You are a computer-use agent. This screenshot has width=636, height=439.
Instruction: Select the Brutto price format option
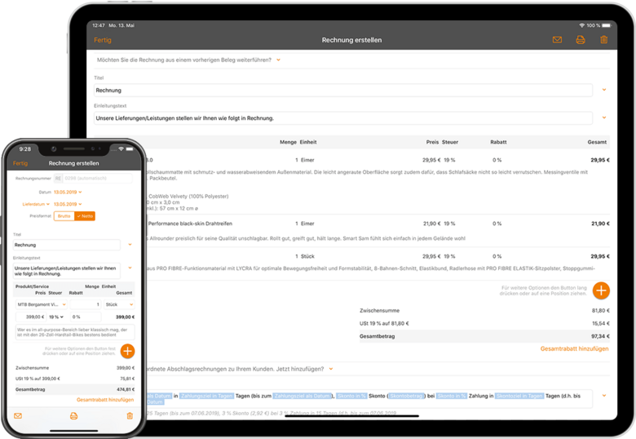coord(63,216)
